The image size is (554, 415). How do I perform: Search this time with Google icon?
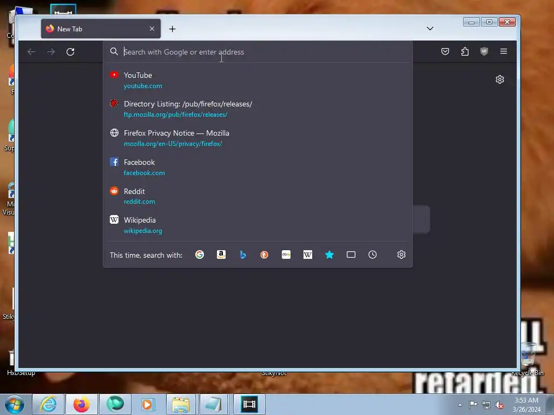(200, 255)
